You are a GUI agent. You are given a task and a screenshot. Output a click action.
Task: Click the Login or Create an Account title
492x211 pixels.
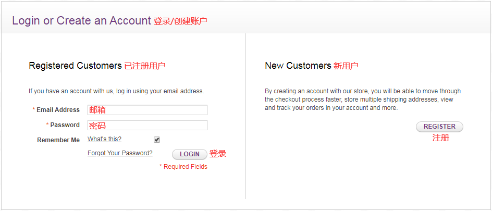[81, 21]
